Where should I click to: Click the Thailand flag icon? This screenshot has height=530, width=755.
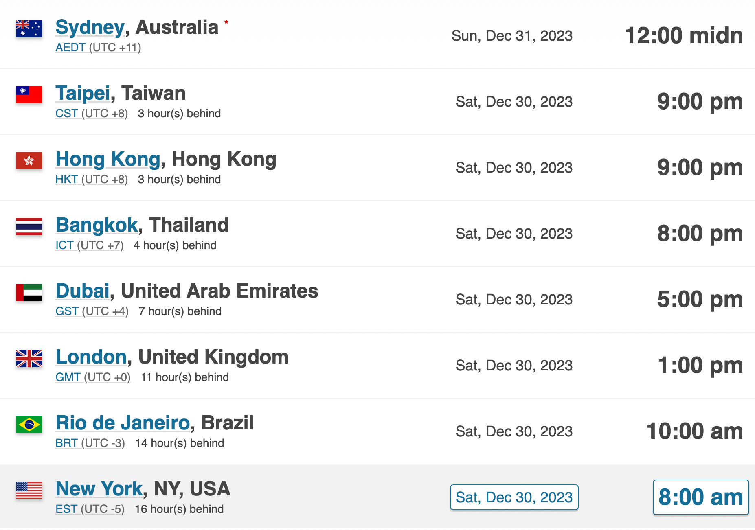click(x=29, y=227)
